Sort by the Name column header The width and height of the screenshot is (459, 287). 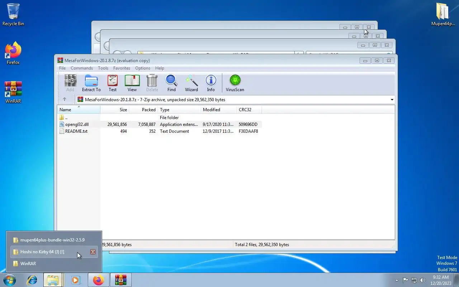(79, 110)
